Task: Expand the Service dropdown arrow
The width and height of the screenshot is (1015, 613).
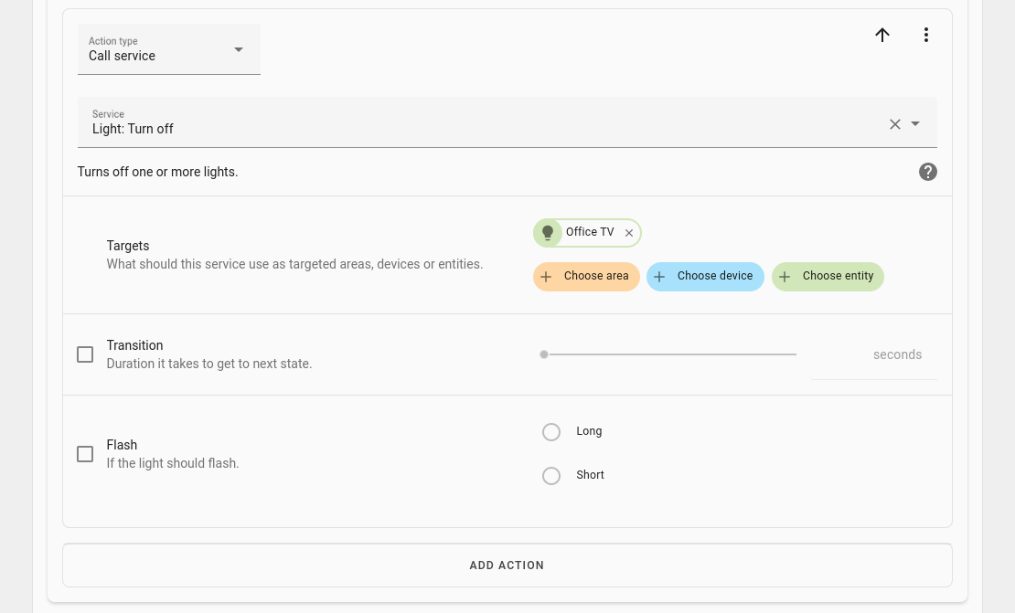Action: (x=915, y=124)
